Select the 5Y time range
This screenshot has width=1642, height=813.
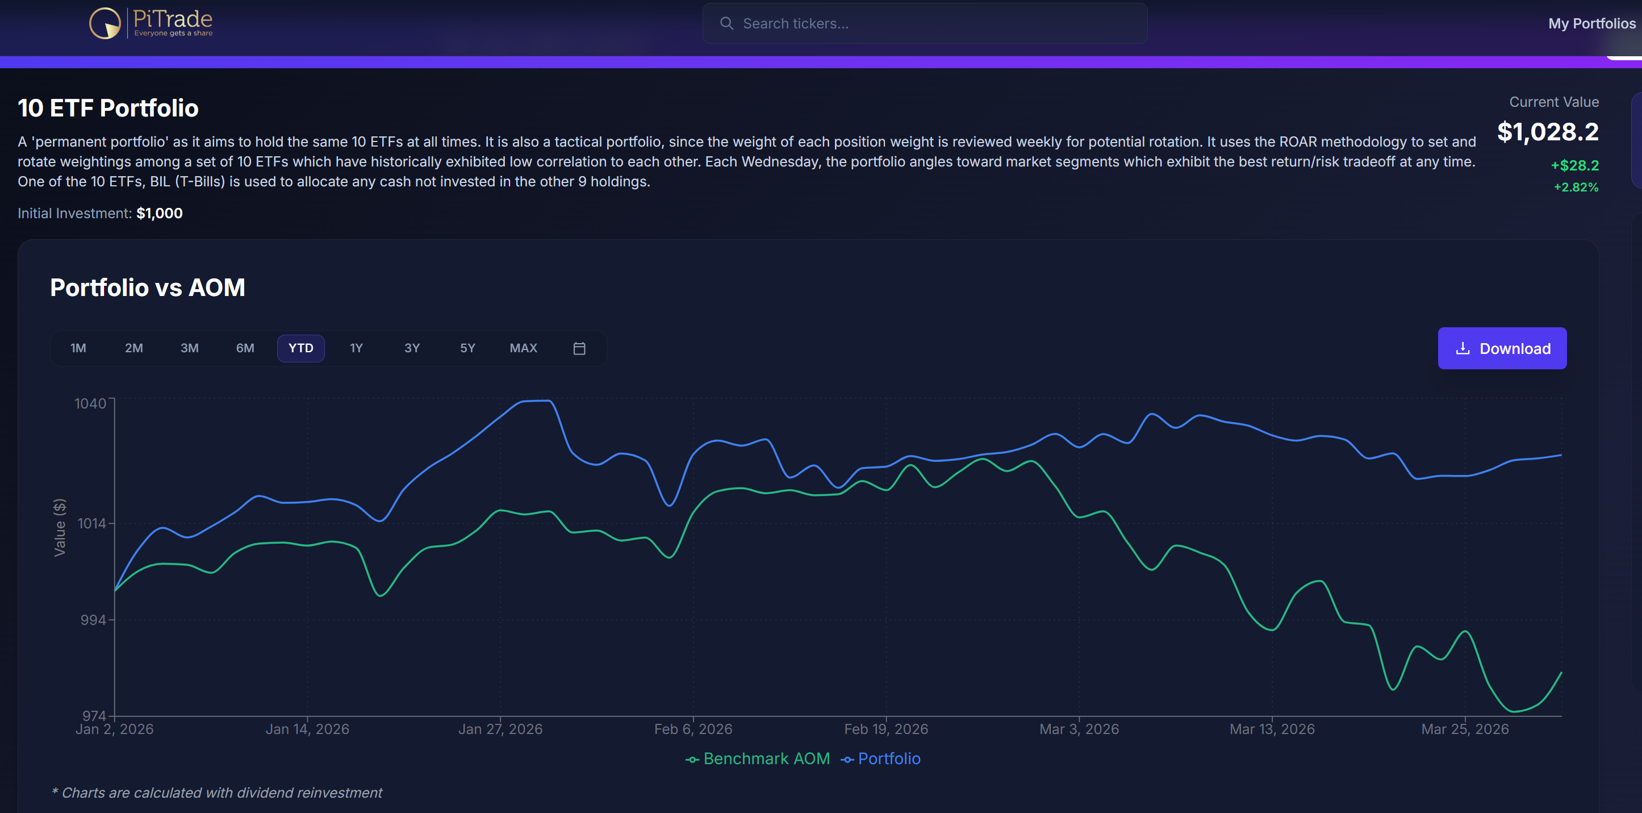click(467, 348)
